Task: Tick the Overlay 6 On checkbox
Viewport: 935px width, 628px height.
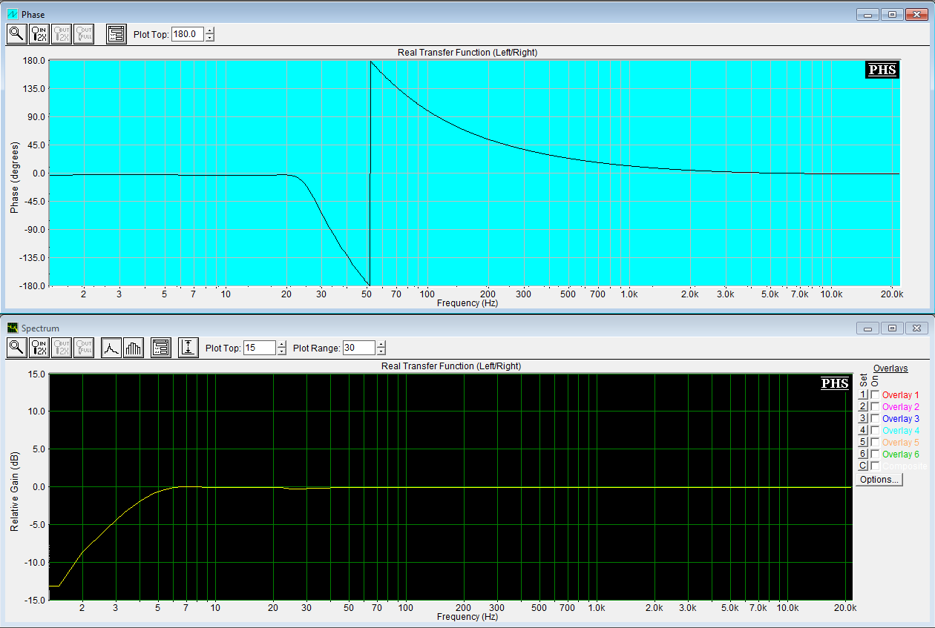Action: point(875,455)
